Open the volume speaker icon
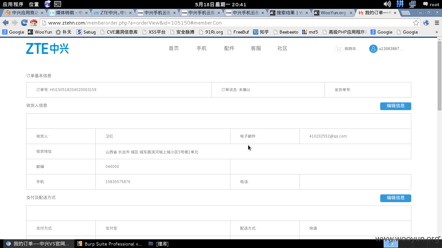The width and height of the screenshot is (442, 248). (x=387, y=4)
